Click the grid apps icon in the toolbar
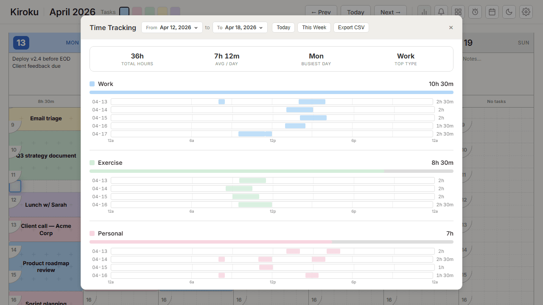Viewport: 543px width, 305px height. click(458, 12)
